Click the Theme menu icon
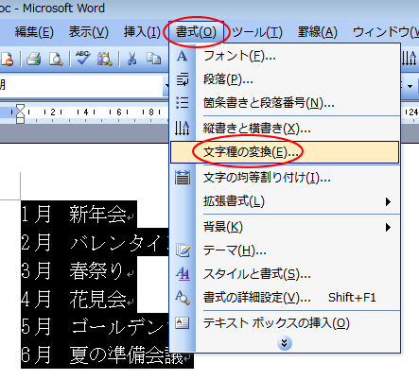Image resolution: width=419 pixels, height=380 pixels. 183,250
